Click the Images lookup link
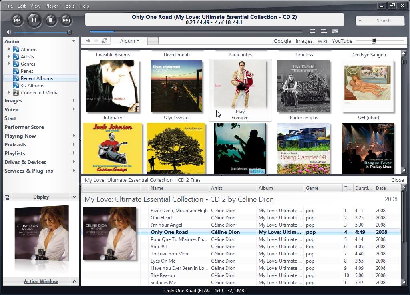The height and width of the screenshot is (295, 410). pos(304,41)
